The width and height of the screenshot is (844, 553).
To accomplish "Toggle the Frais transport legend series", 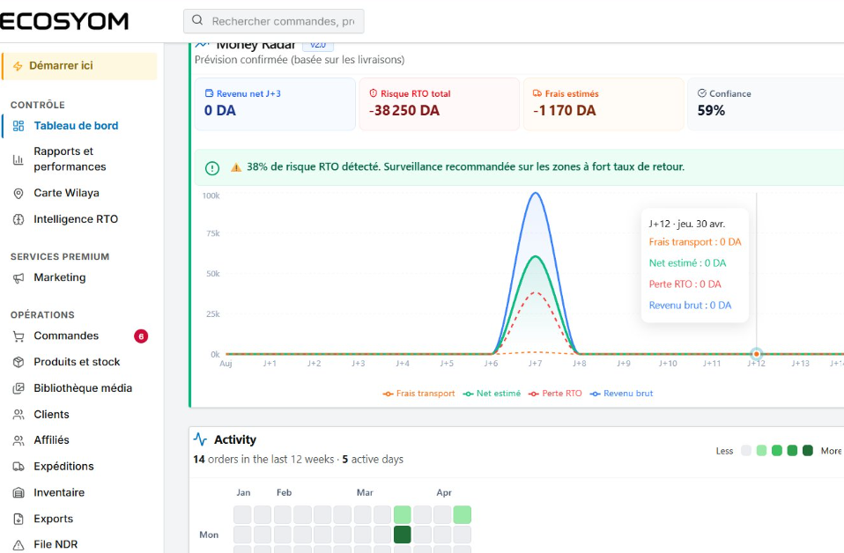I will pyautogui.click(x=418, y=394).
